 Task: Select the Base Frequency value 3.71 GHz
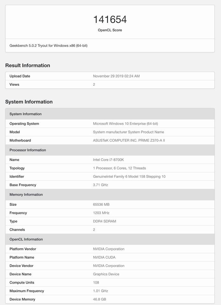pyautogui.click(x=101, y=185)
